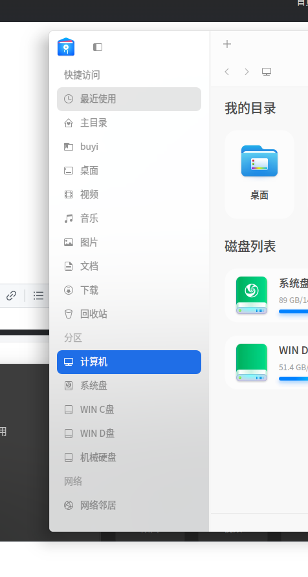Click the music note icon beside 音乐
This screenshot has width=308, height=577.
pos(69,218)
